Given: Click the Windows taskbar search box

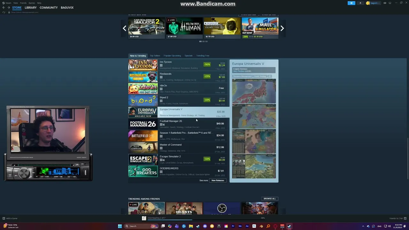Looking at the screenshot, I should (x=141, y=226).
